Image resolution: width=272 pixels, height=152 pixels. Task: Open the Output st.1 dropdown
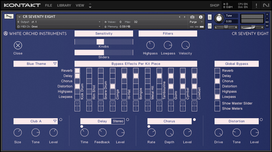(x=59, y=22)
